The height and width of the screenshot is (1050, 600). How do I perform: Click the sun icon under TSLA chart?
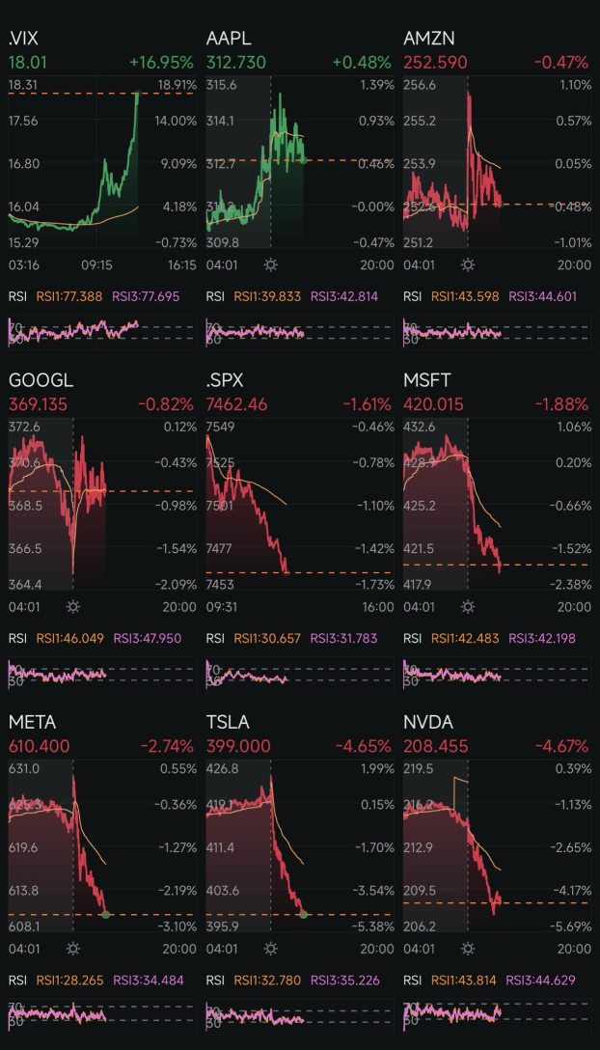[270, 949]
